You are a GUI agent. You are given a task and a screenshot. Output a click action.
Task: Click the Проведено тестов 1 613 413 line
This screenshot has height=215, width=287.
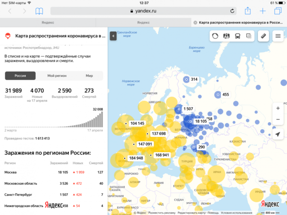point(27,139)
